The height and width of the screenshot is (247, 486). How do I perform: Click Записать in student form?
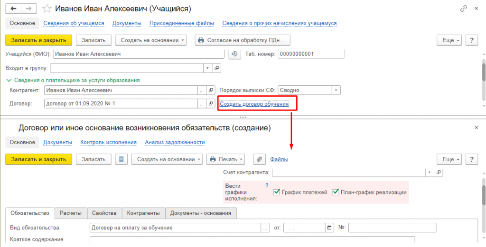coord(93,40)
